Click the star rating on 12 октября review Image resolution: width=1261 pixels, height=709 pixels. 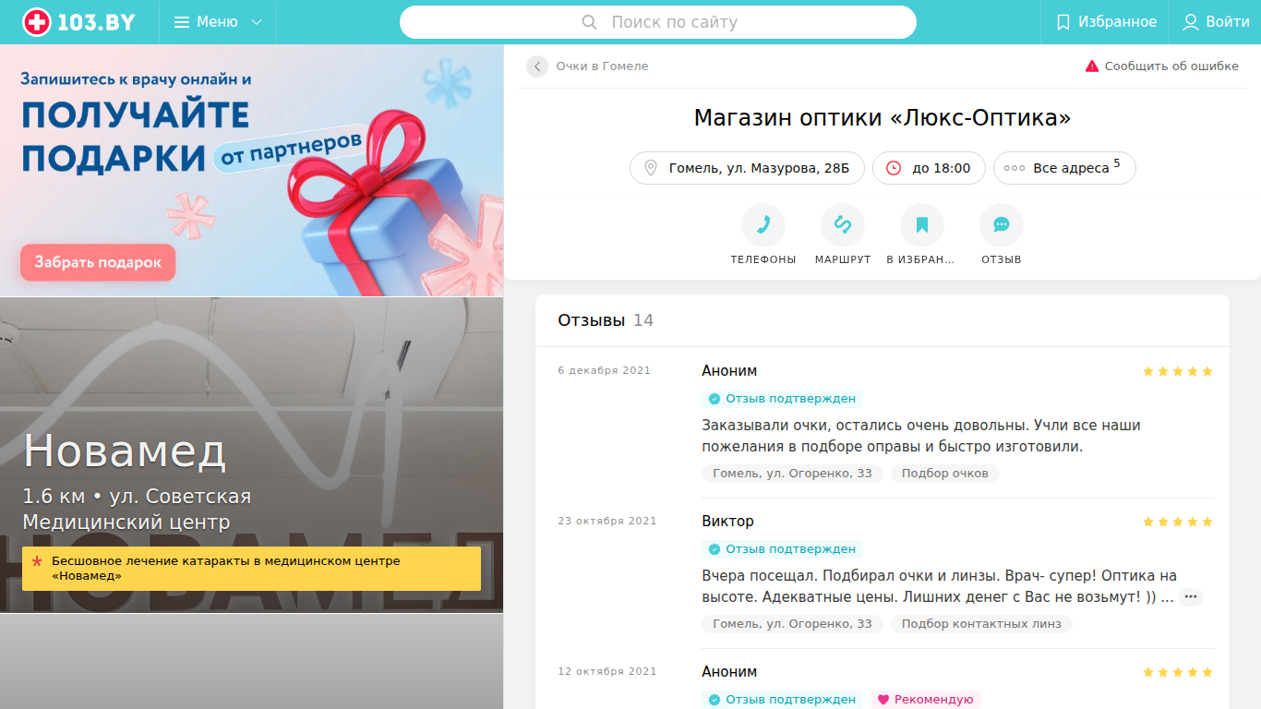tap(1178, 672)
